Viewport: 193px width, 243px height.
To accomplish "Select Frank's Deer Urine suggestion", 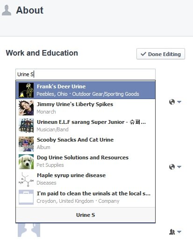I will 86,90.
